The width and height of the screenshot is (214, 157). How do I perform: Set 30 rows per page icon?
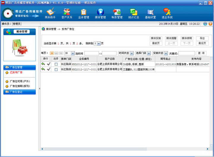click(x=52, y=53)
